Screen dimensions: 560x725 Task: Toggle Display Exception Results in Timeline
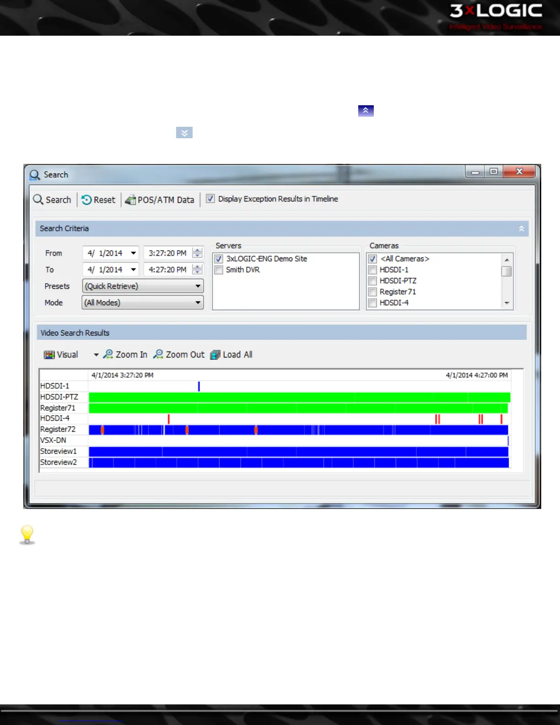click(210, 199)
